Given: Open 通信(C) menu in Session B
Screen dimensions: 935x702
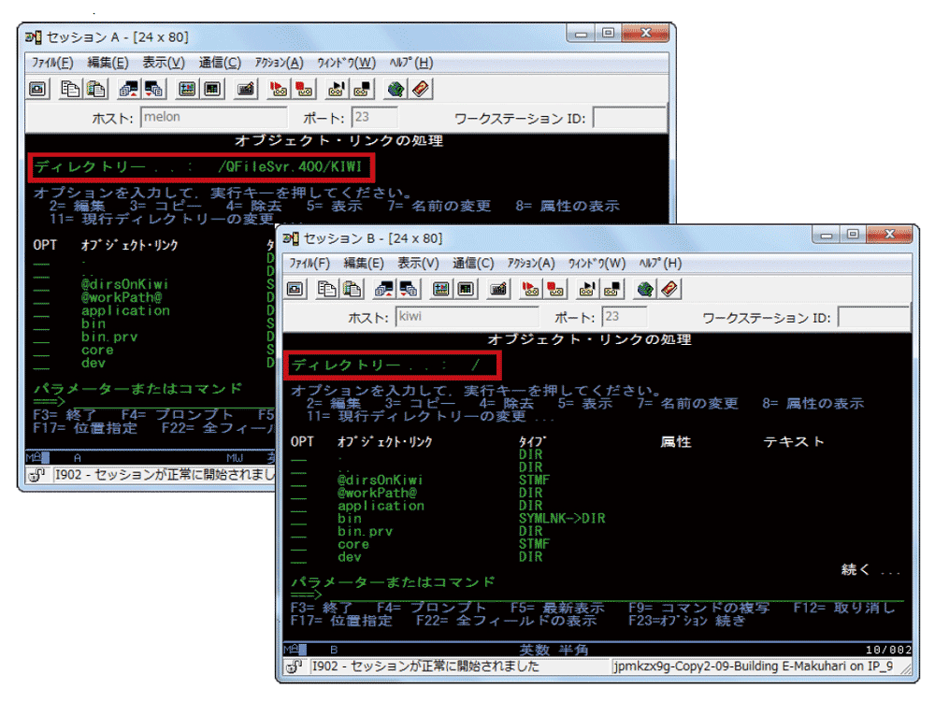Looking at the screenshot, I should (x=473, y=264).
